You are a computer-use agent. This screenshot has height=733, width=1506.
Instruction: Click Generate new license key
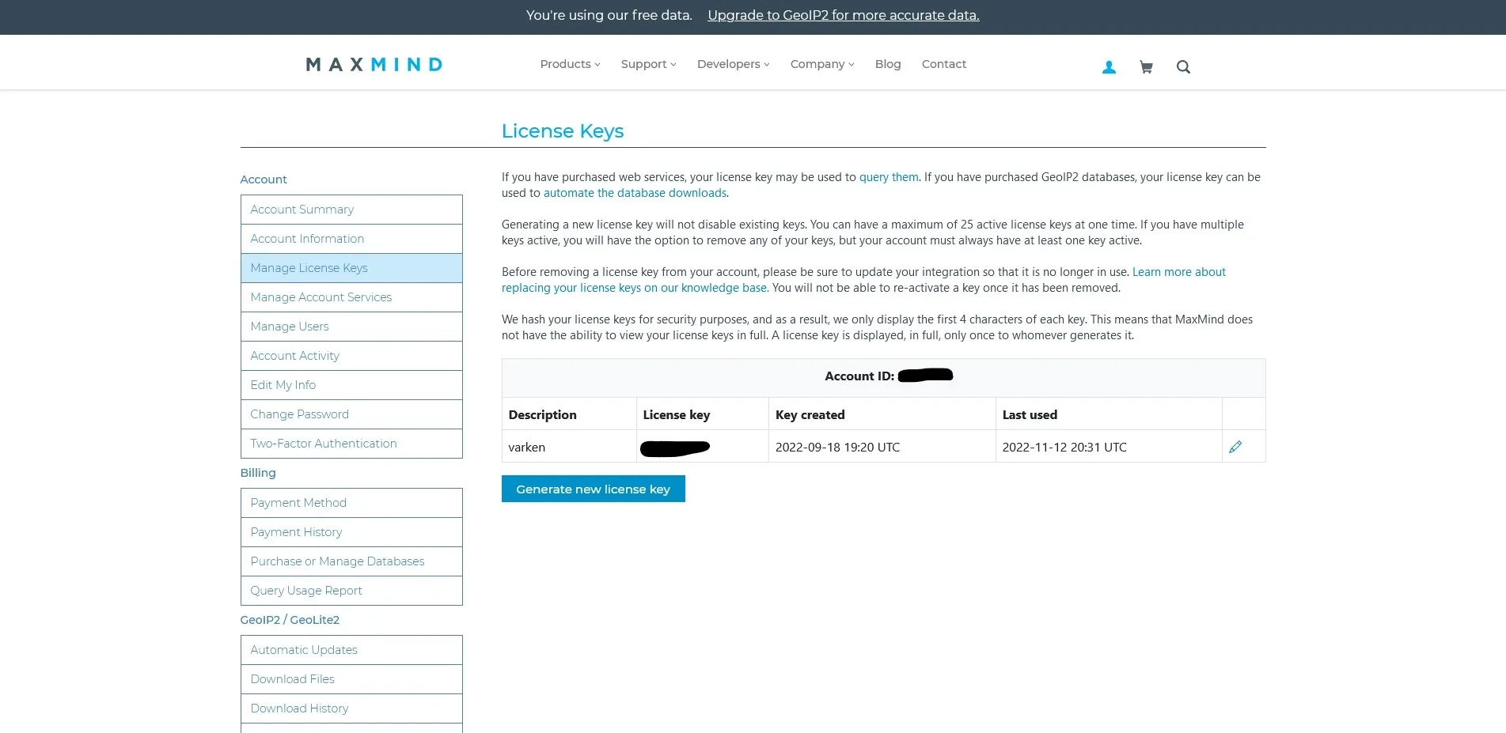[593, 489]
